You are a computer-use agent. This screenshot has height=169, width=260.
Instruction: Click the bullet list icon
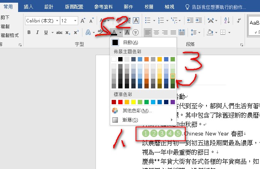[x=148, y=20]
